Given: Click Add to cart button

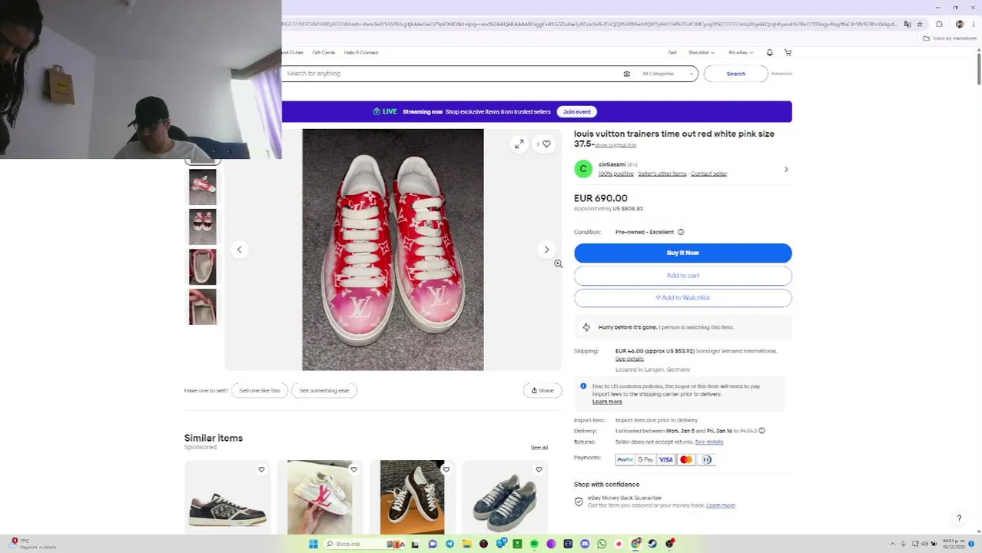Looking at the screenshot, I should 682,275.
